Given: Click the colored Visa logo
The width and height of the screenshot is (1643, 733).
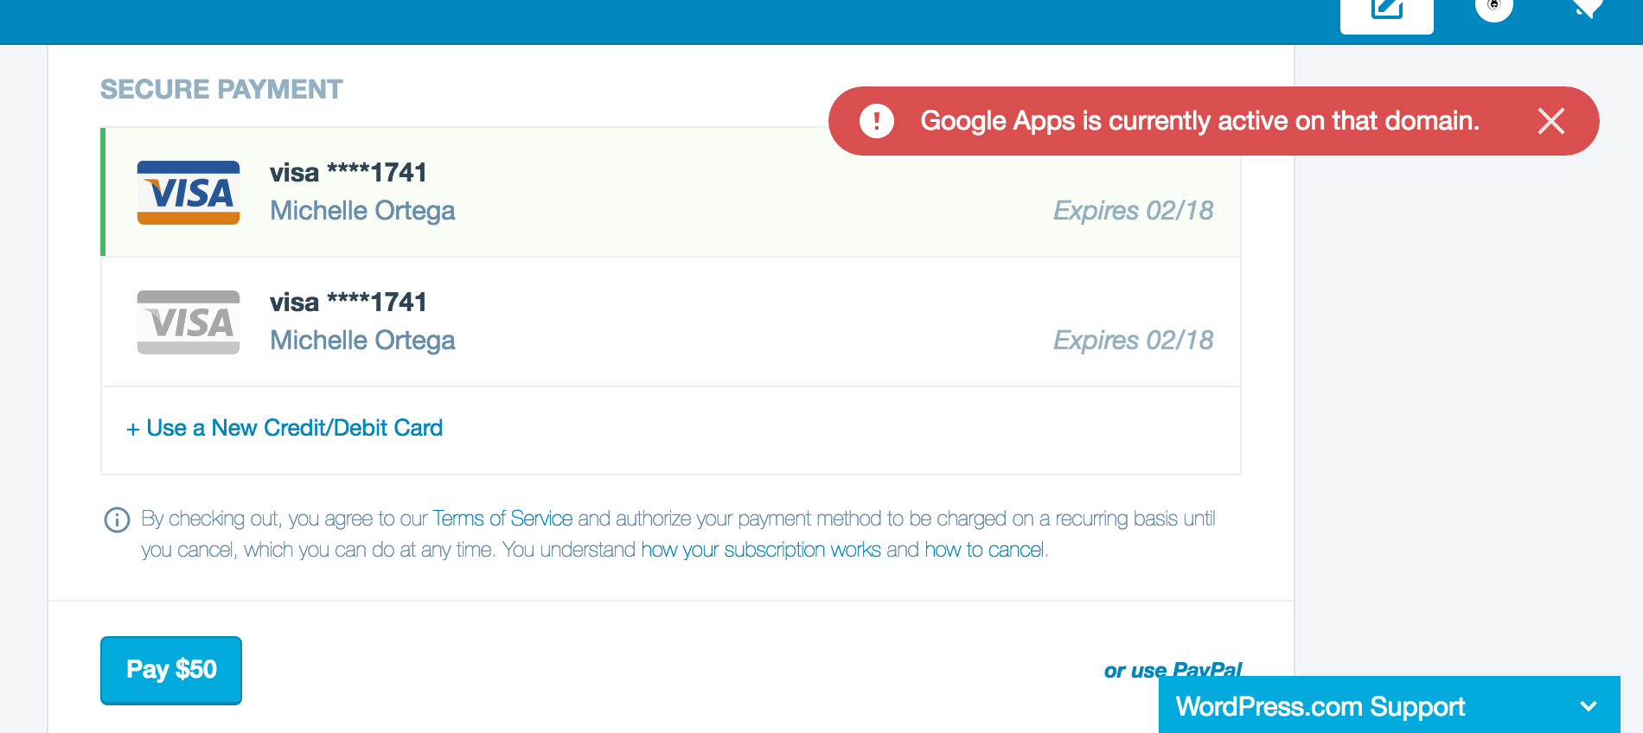Looking at the screenshot, I should click(189, 193).
